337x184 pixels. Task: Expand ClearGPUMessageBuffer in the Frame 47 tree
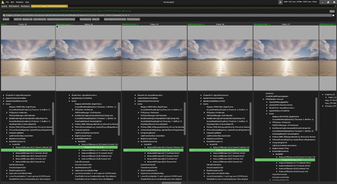(267, 102)
